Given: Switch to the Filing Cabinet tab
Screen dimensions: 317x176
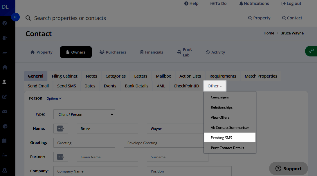Looking at the screenshot, I should coord(64,76).
